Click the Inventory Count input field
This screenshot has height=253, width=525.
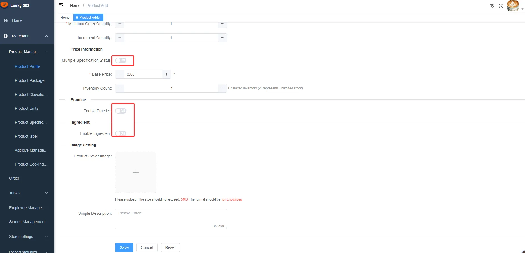click(x=171, y=88)
